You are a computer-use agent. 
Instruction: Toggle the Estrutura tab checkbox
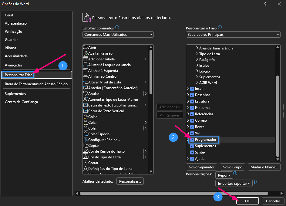pyautogui.click(x=192, y=101)
